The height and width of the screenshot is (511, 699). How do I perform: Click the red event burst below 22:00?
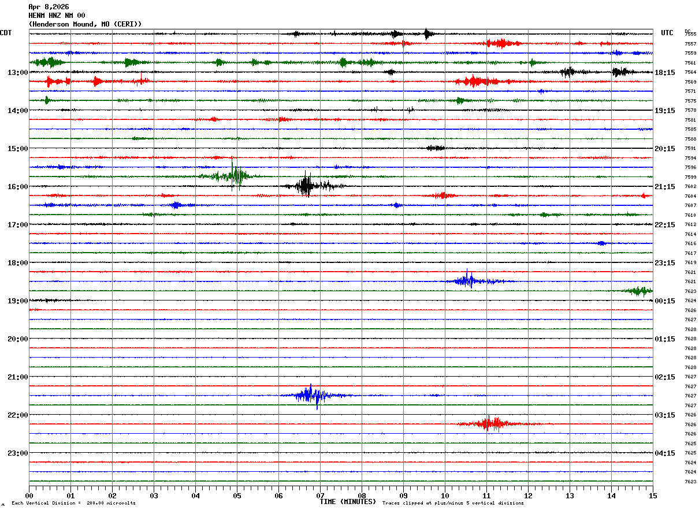point(491,424)
